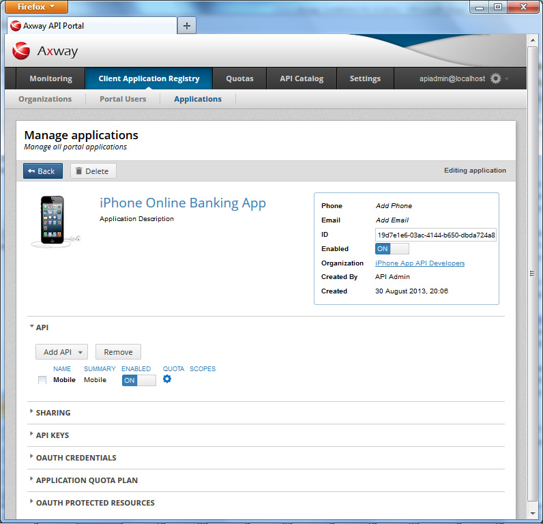Toggle the application Enabled ON switch

pos(392,248)
